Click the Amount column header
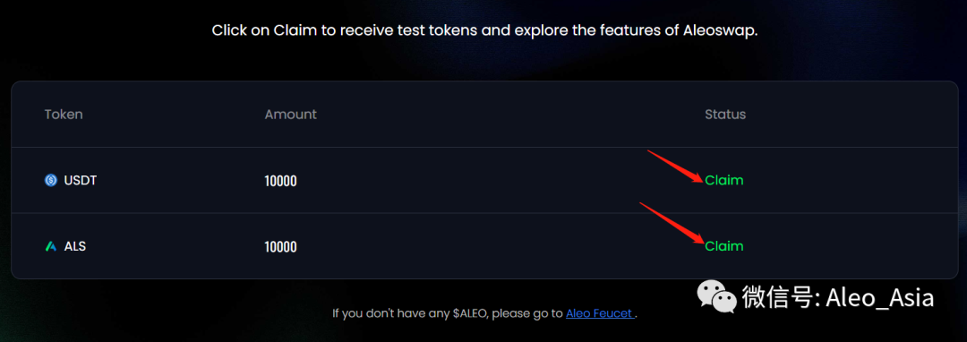The image size is (967, 342). [290, 115]
